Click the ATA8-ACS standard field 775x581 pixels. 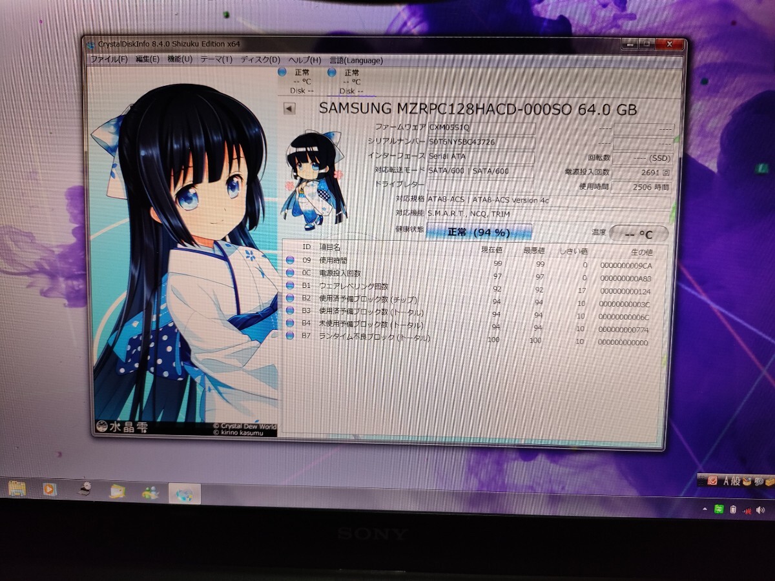[550, 200]
